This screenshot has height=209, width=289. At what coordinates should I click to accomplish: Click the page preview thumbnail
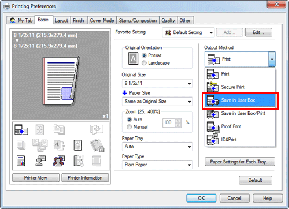[x=61, y=81]
